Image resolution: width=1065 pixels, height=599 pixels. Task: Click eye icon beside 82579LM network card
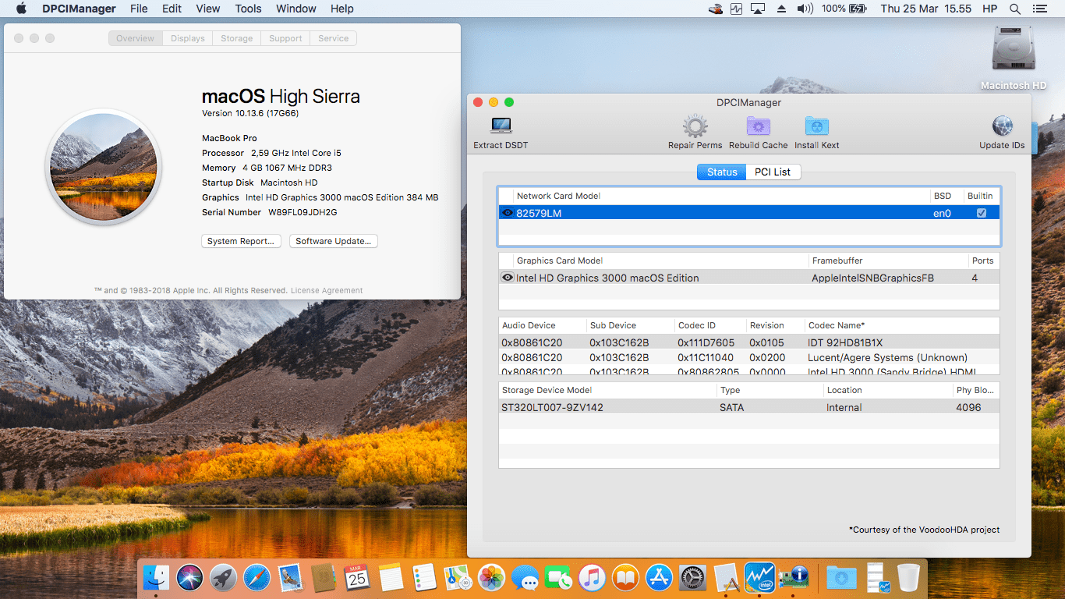click(x=507, y=213)
